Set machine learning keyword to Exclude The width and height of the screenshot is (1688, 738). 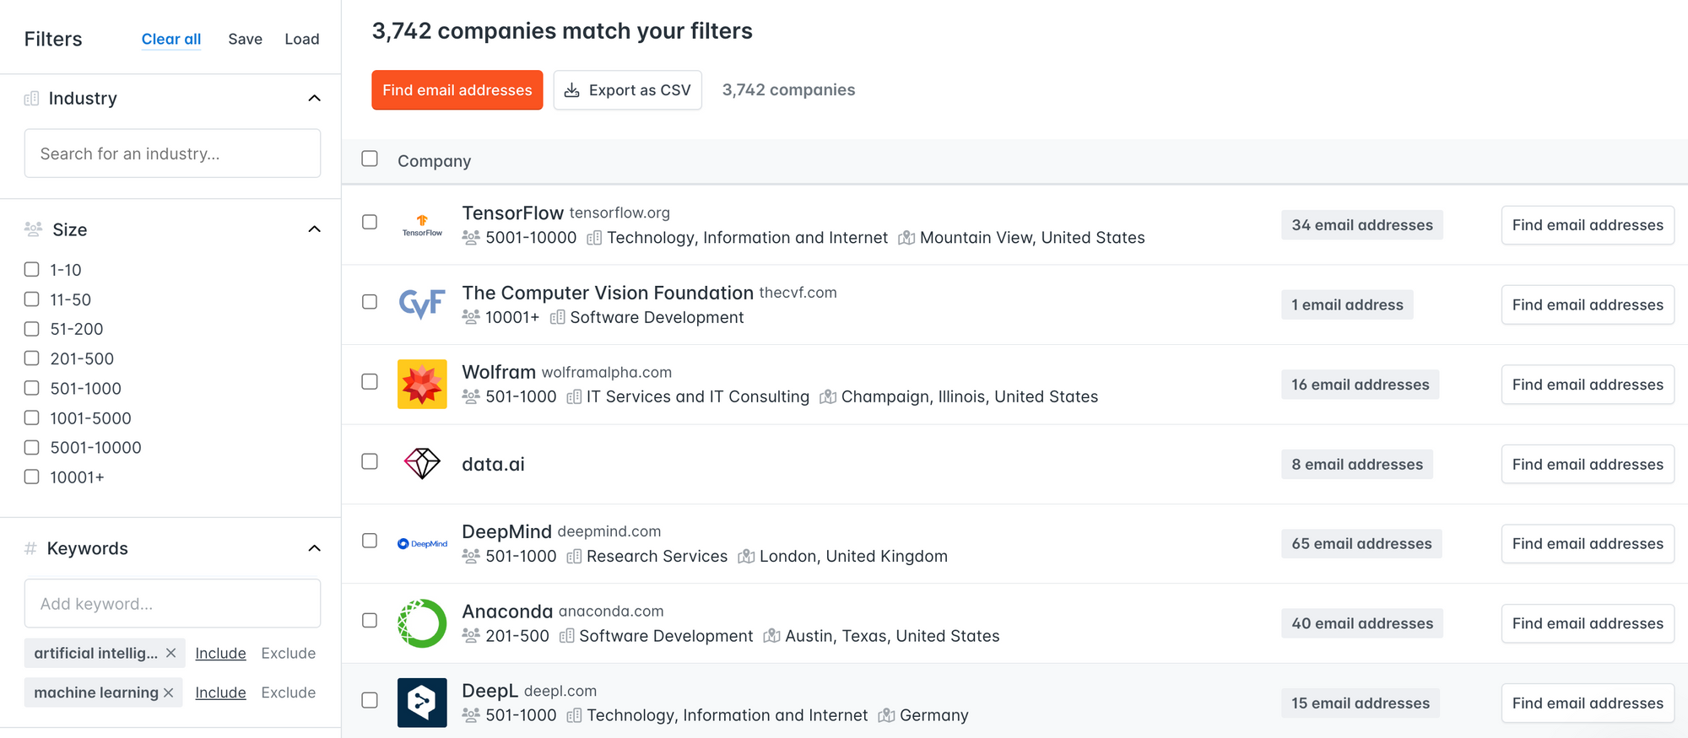[289, 692]
